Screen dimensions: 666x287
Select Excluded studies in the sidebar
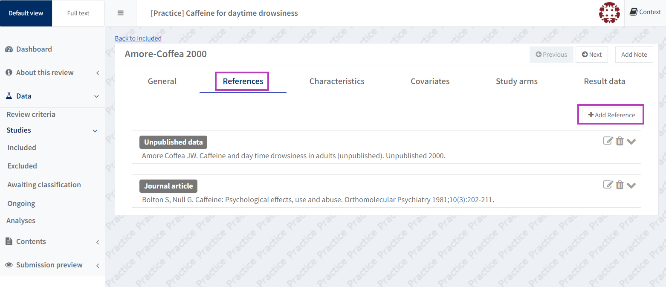coord(22,166)
